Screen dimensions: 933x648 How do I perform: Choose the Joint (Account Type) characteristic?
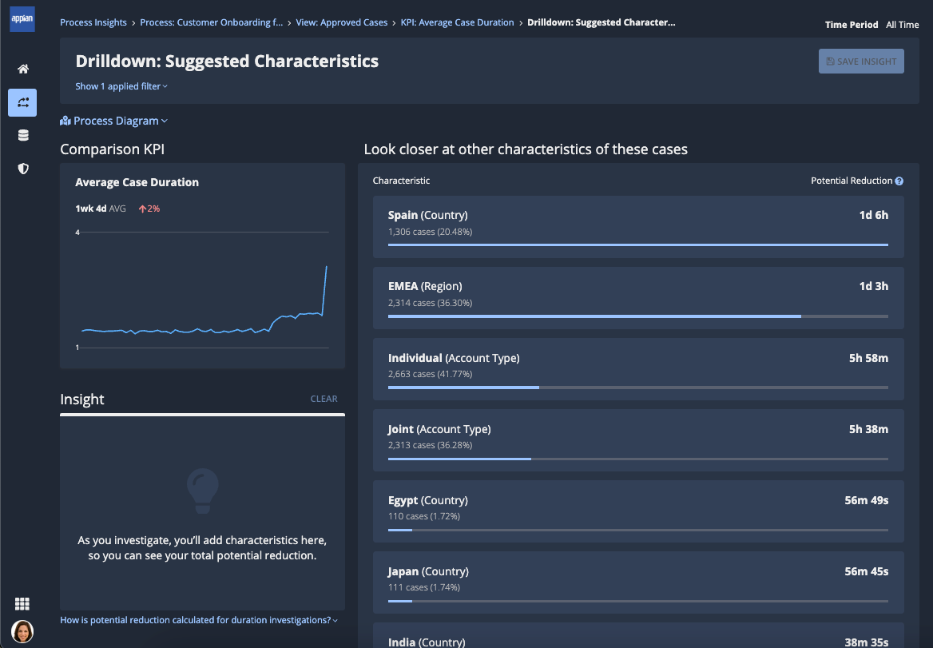[x=638, y=440]
